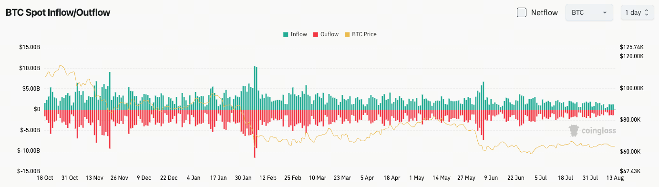Toggle the BTC Price legend series
The image size is (659, 187).
(x=360, y=34)
